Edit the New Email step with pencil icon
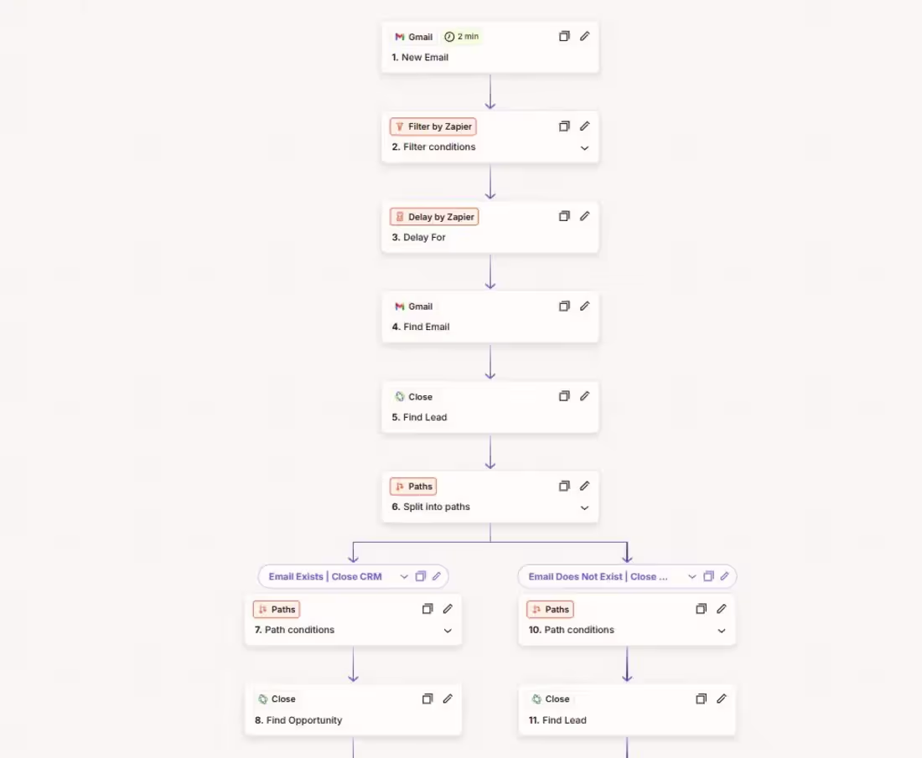922x758 pixels. click(x=584, y=36)
